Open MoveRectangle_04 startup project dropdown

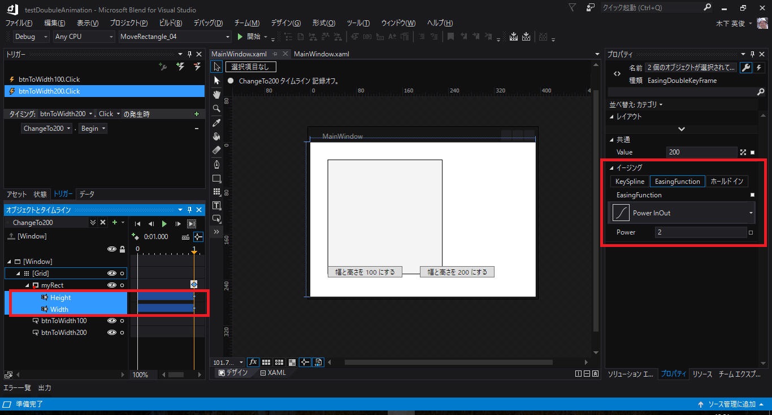click(x=175, y=37)
